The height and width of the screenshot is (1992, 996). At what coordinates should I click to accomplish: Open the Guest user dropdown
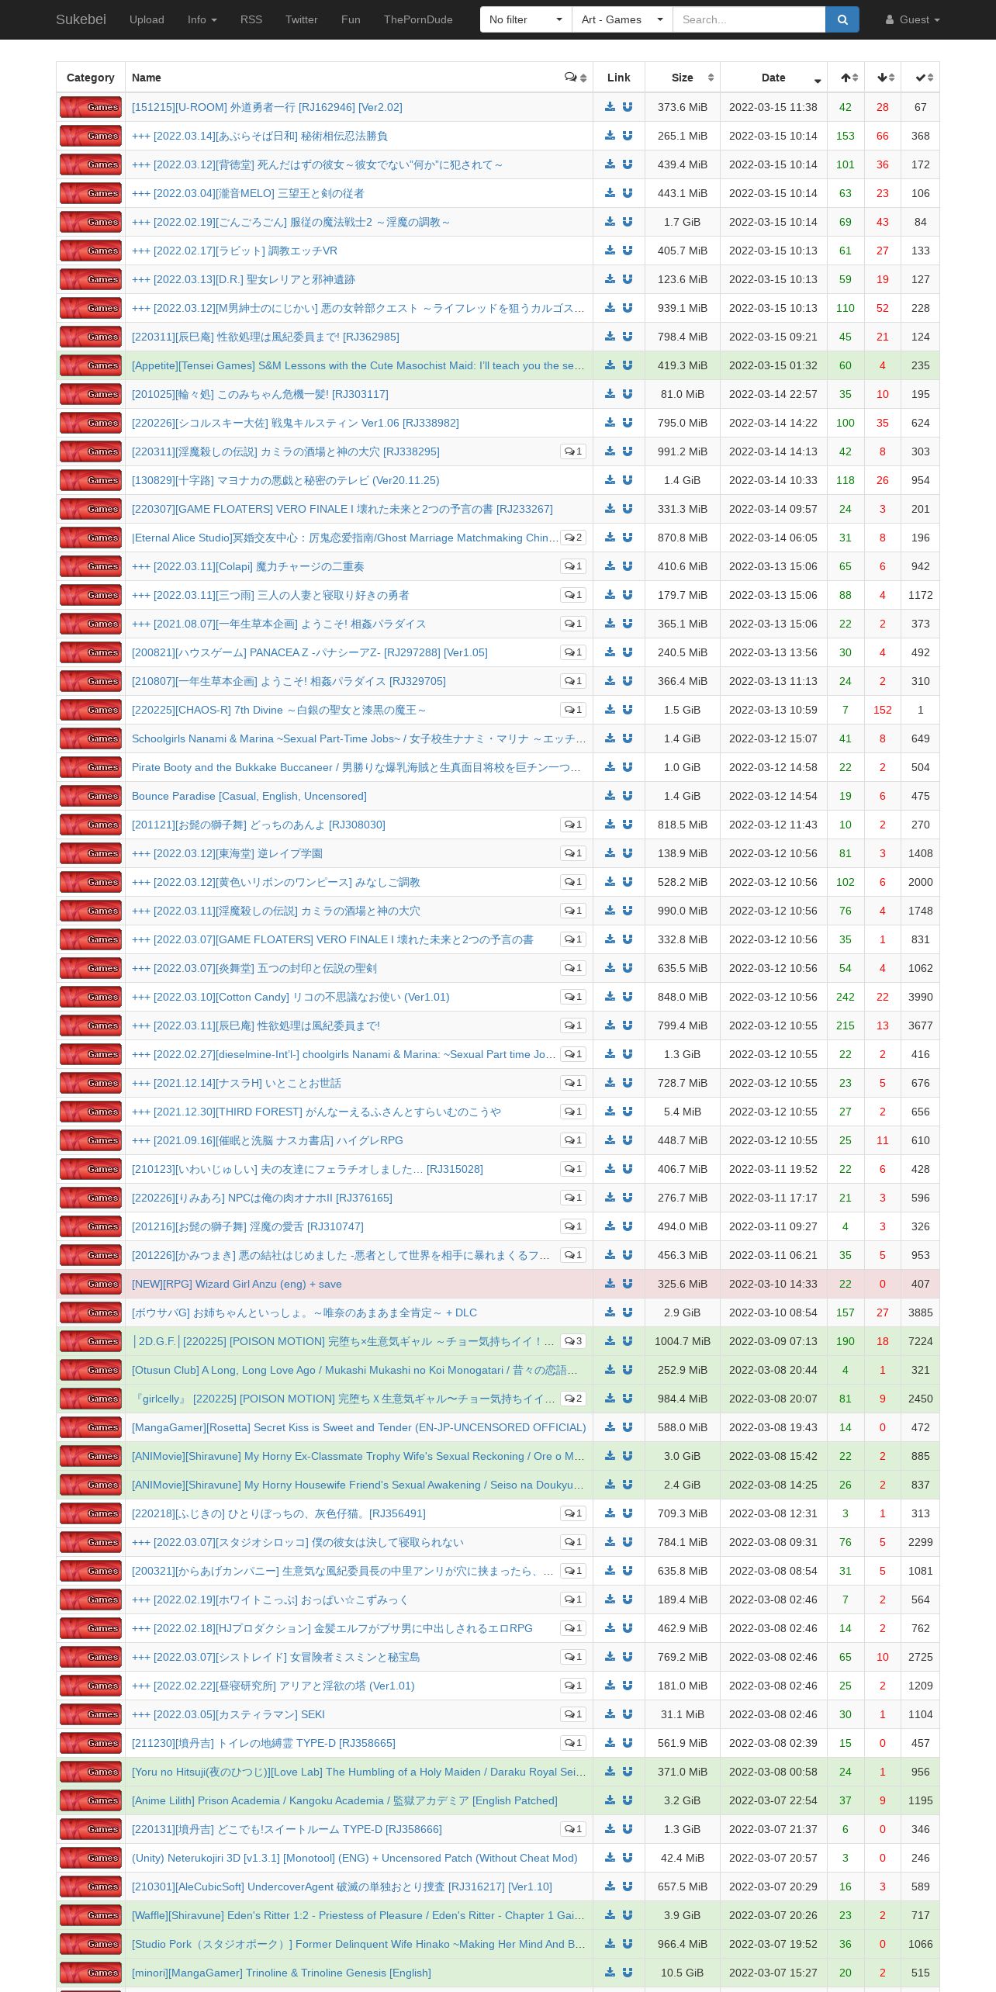(x=913, y=19)
